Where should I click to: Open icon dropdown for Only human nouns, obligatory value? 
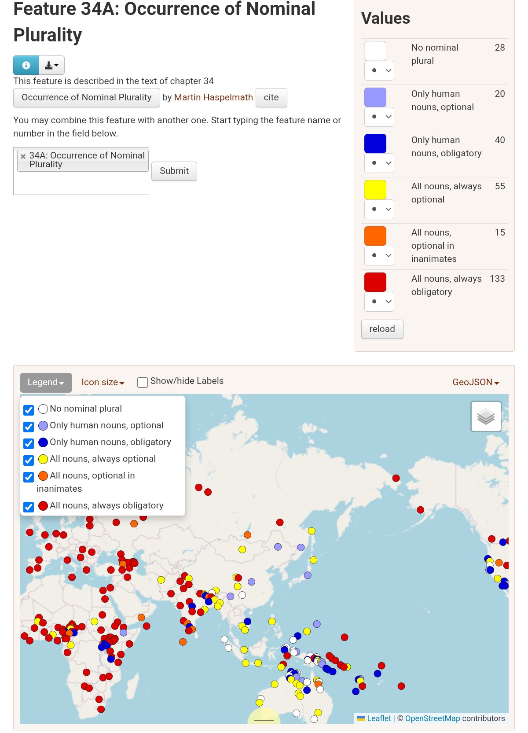(379, 163)
